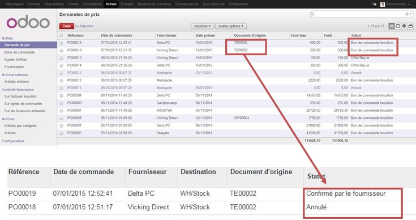Viewport: 416px width, 220px height.
Task: Click the Administrator user avatar
Action: 383,5
